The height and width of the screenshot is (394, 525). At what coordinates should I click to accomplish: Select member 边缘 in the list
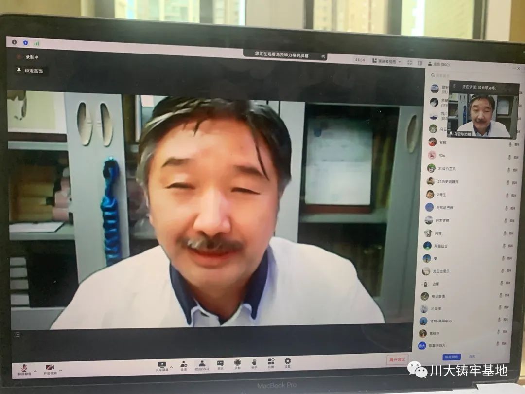point(466,284)
